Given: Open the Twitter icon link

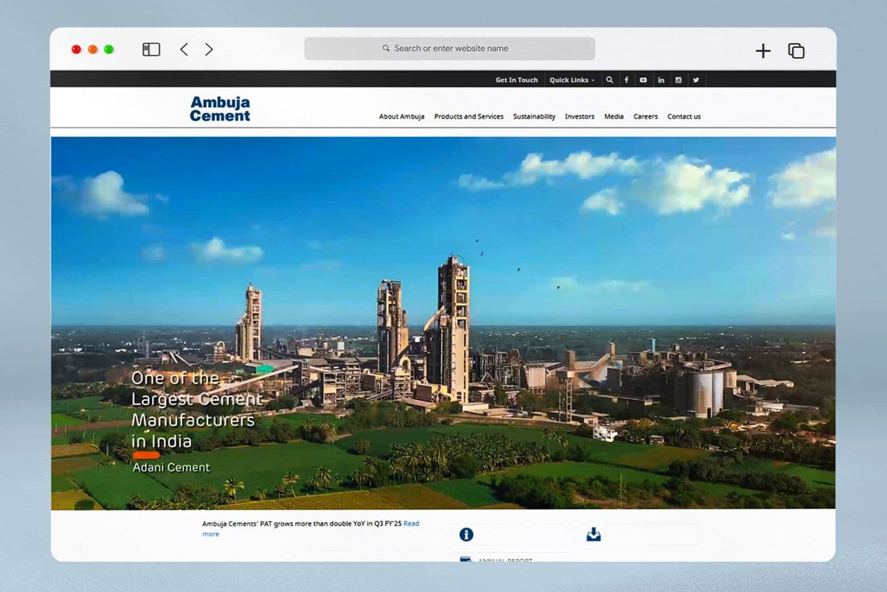Looking at the screenshot, I should pos(696,80).
